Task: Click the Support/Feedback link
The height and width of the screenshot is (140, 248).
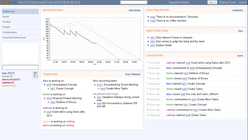Action: tap(179, 2)
